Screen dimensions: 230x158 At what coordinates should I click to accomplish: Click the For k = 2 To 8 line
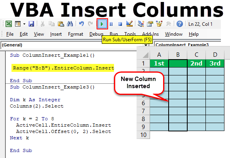(x=32, y=119)
